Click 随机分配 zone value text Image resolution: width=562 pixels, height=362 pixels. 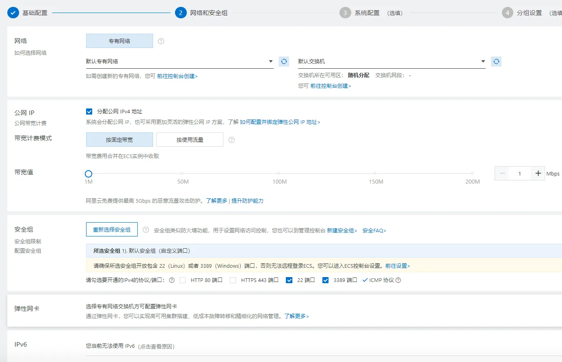[359, 75]
